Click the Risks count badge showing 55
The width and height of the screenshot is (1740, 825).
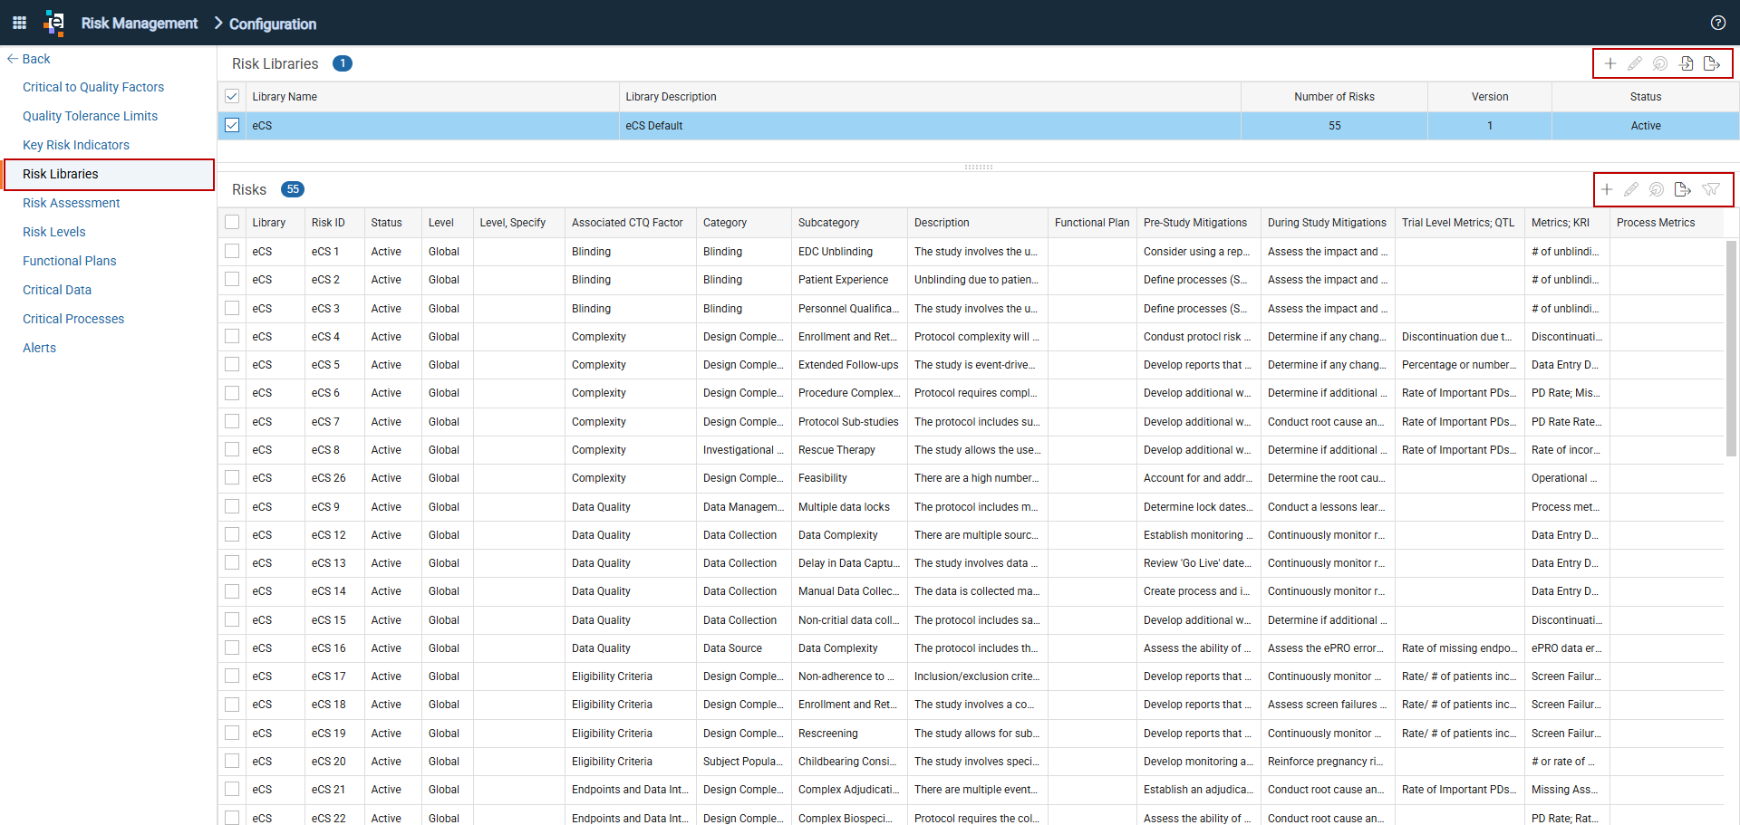[x=293, y=189]
